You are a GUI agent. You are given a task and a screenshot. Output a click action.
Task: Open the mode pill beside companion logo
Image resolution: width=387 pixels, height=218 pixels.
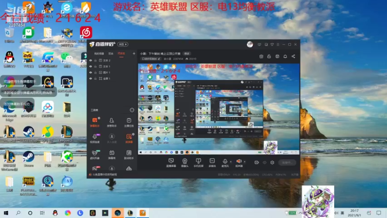pos(123,44)
